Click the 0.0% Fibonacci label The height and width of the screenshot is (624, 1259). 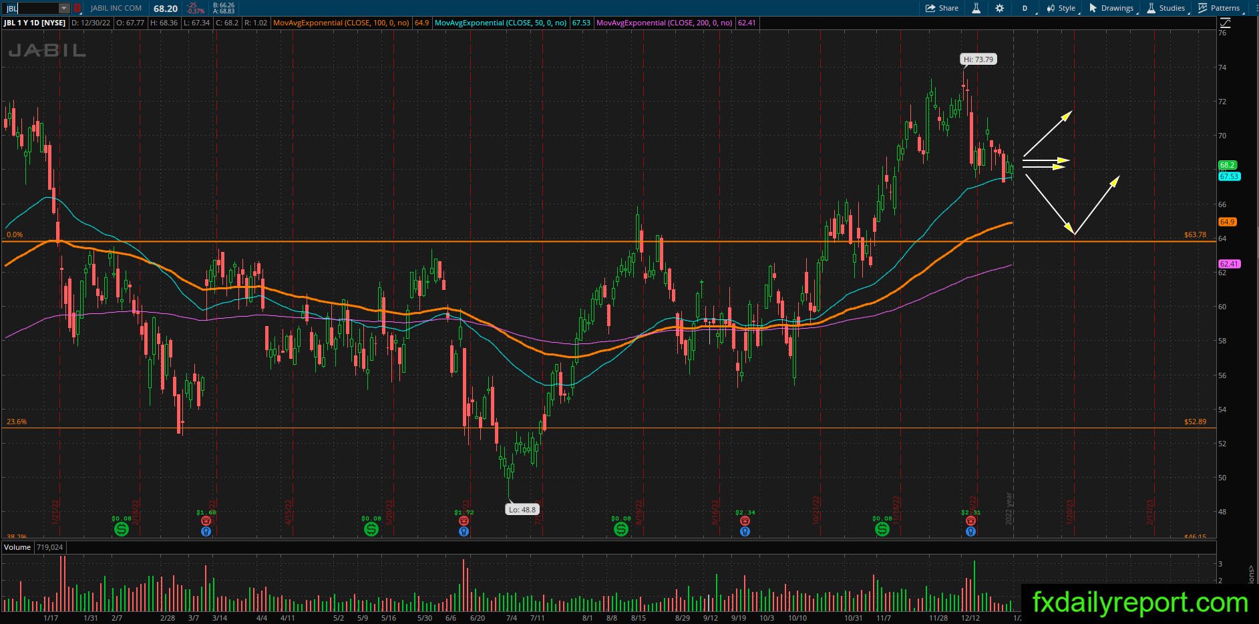[15, 235]
